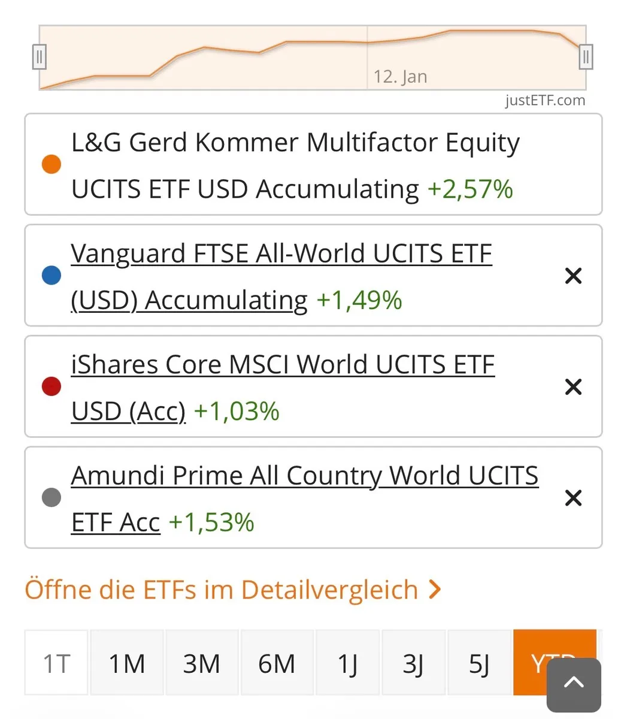The height and width of the screenshot is (719, 627).
Task: Open the Vanguard FTSE All-World ETF link
Action: click(281, 254)
